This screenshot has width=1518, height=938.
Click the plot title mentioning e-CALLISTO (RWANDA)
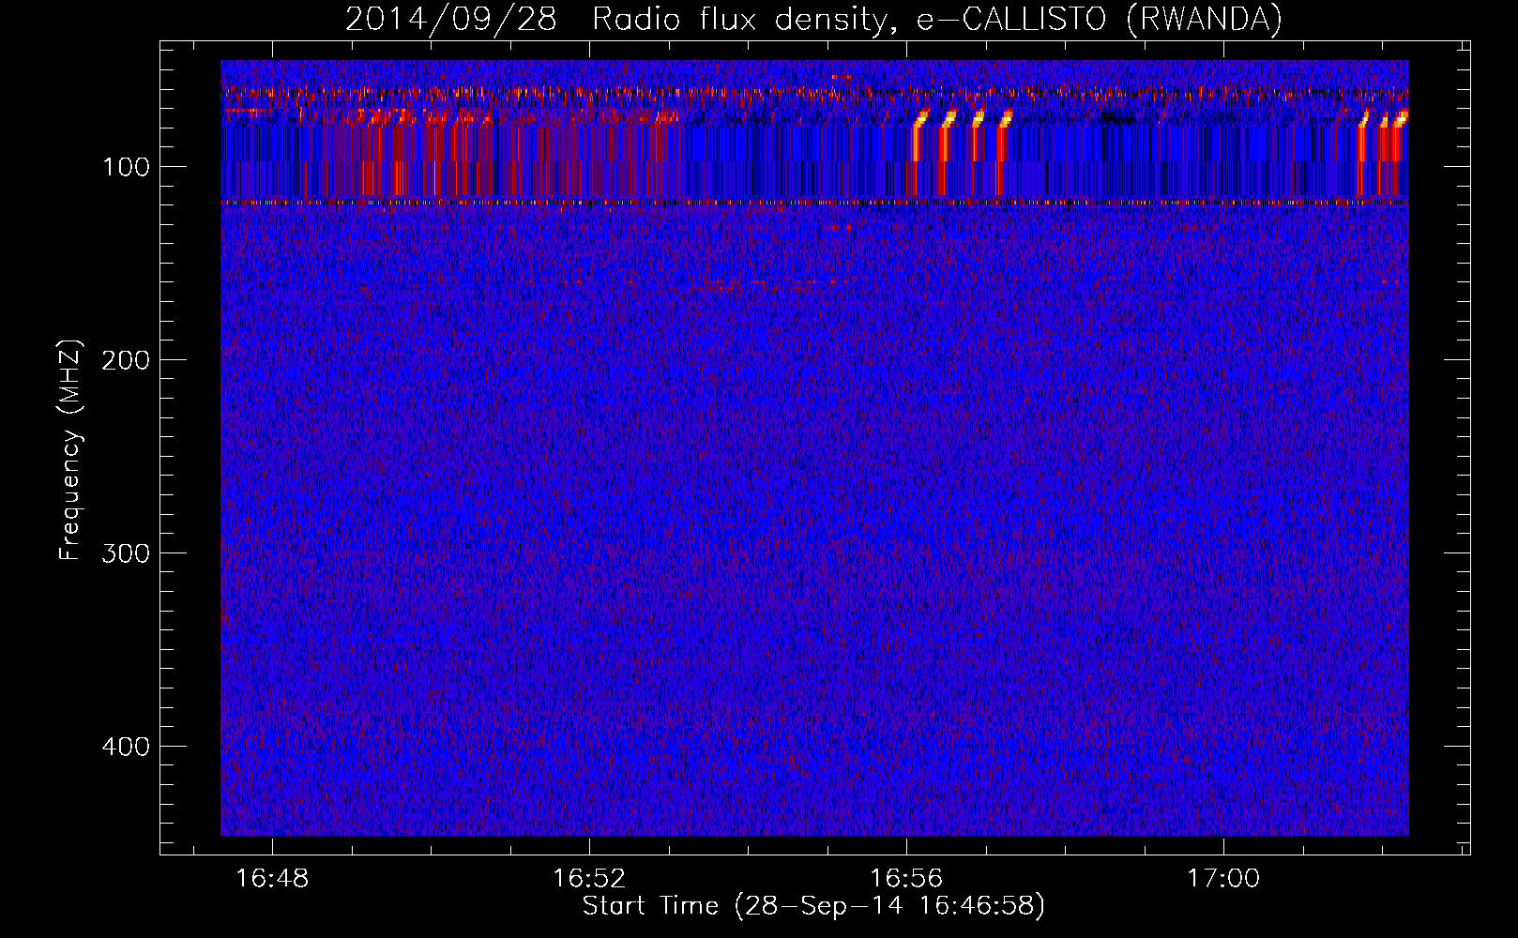coord(813,19)
